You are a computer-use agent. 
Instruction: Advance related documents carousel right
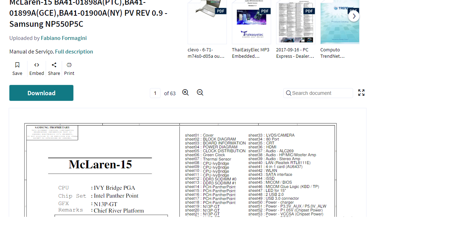(x=354, y=16)
